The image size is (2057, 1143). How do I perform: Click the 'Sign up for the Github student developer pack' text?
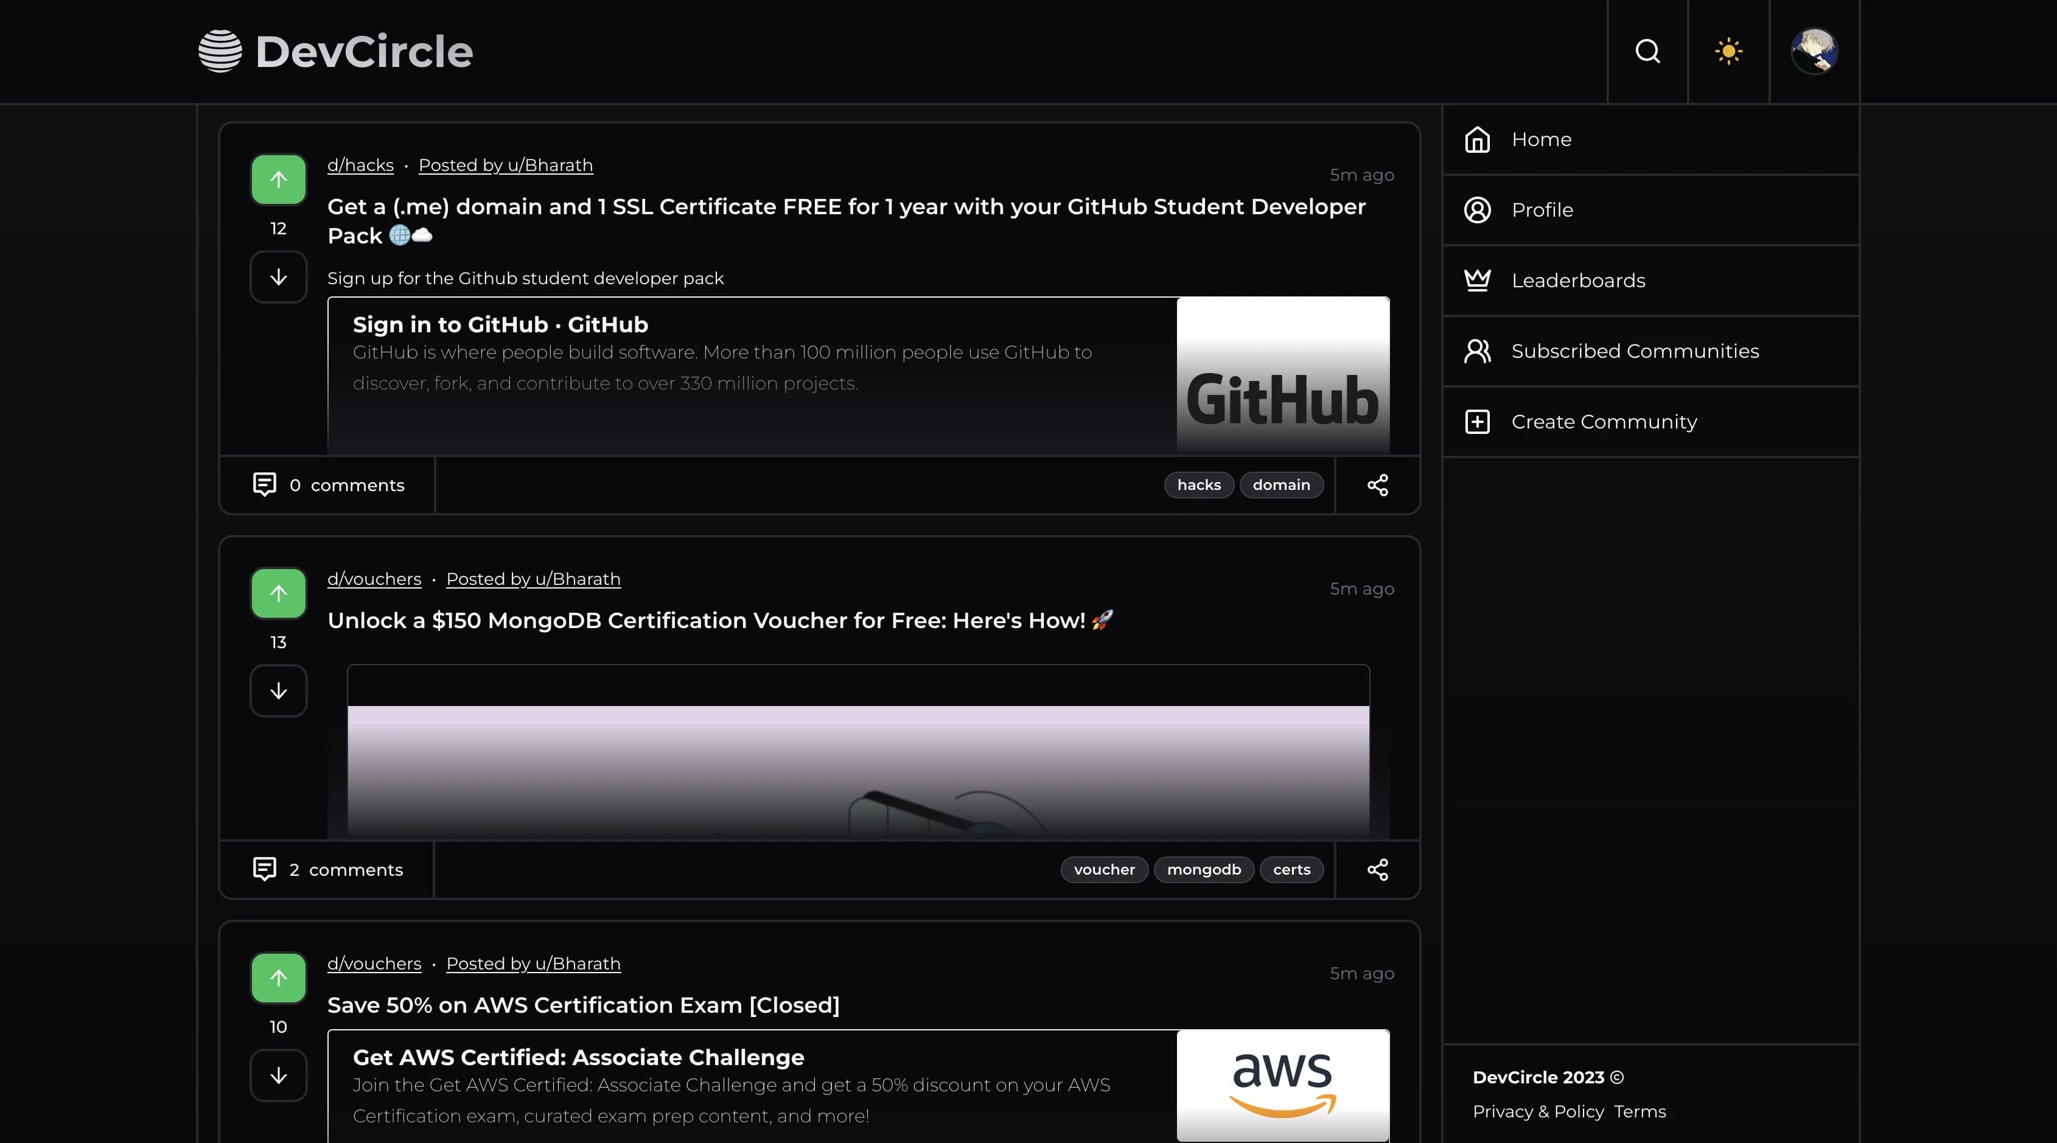(x=525, y=278)
